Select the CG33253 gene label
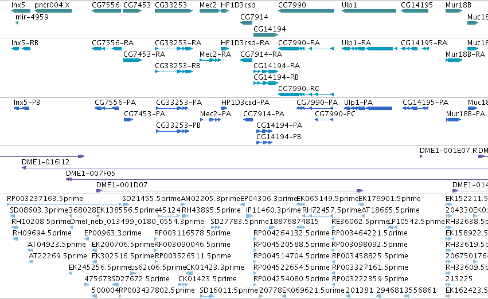The height and width of the screenshot is (299, 488). pyautogui.click(x=171, y=5)
